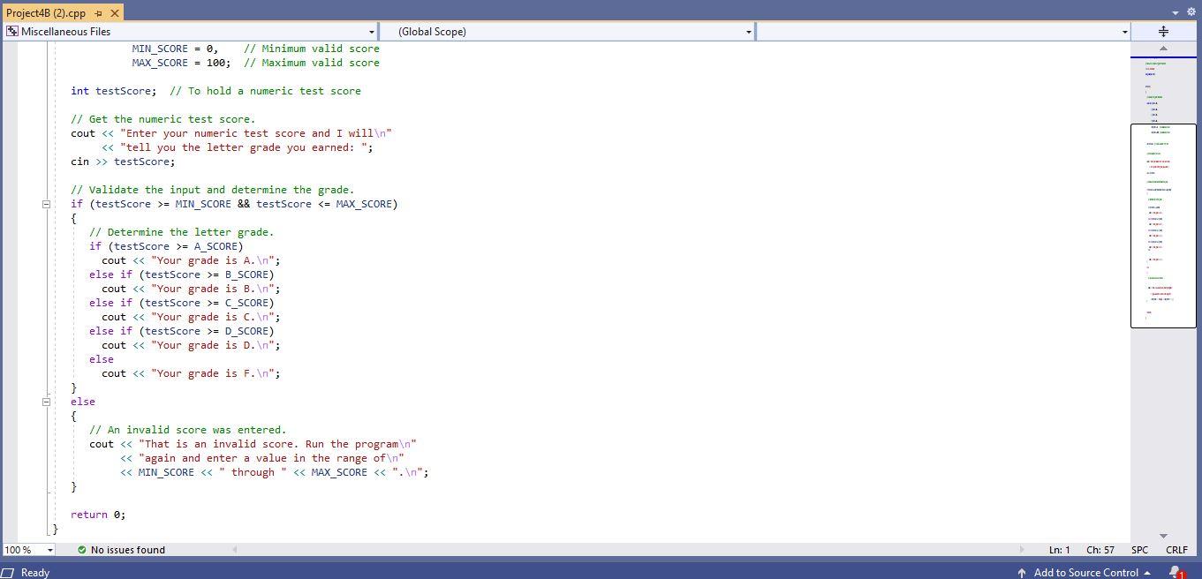Toggle the pin icon on the Project4B tab

pyautogui.click(x=100, y=13)
